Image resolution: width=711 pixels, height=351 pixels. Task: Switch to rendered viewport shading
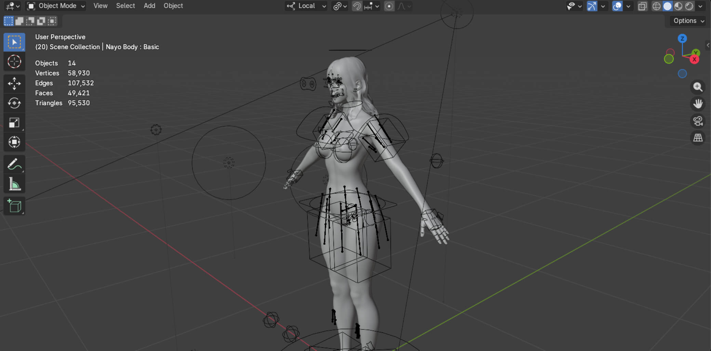[x=689, y=6]
